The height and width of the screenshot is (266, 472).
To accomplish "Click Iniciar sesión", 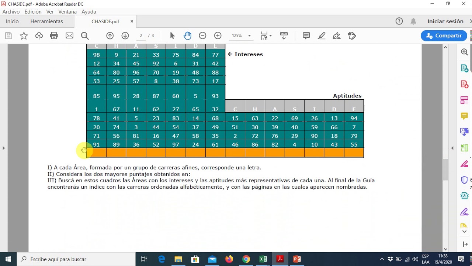I will tap(445, 21).
